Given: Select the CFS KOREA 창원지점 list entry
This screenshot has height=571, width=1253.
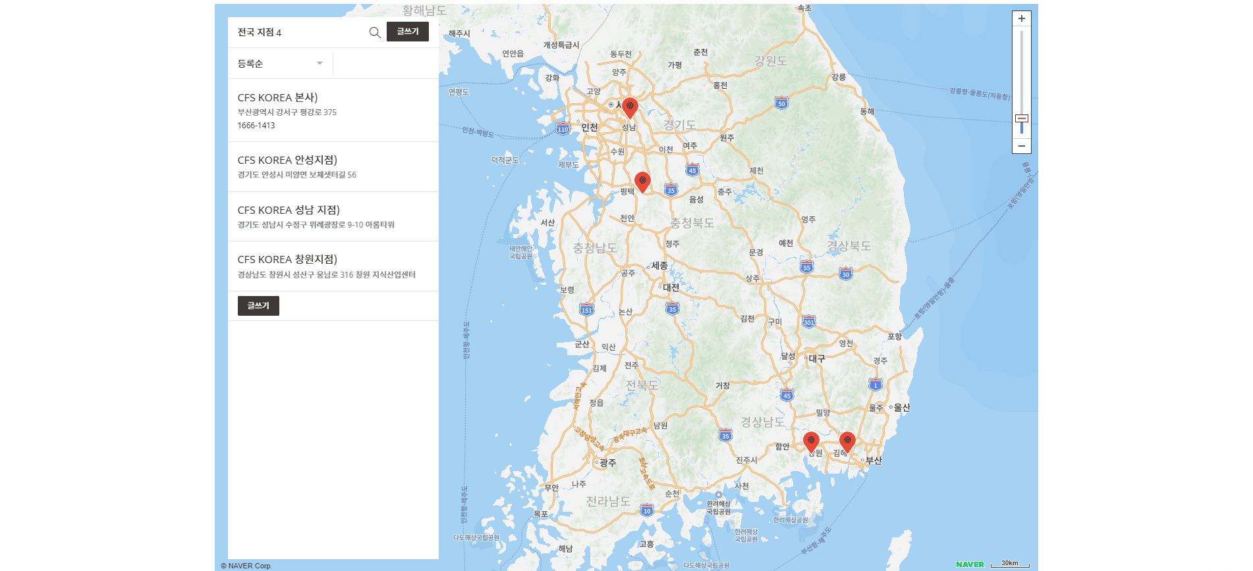Looking at the screenshot, I should point(333,266).
